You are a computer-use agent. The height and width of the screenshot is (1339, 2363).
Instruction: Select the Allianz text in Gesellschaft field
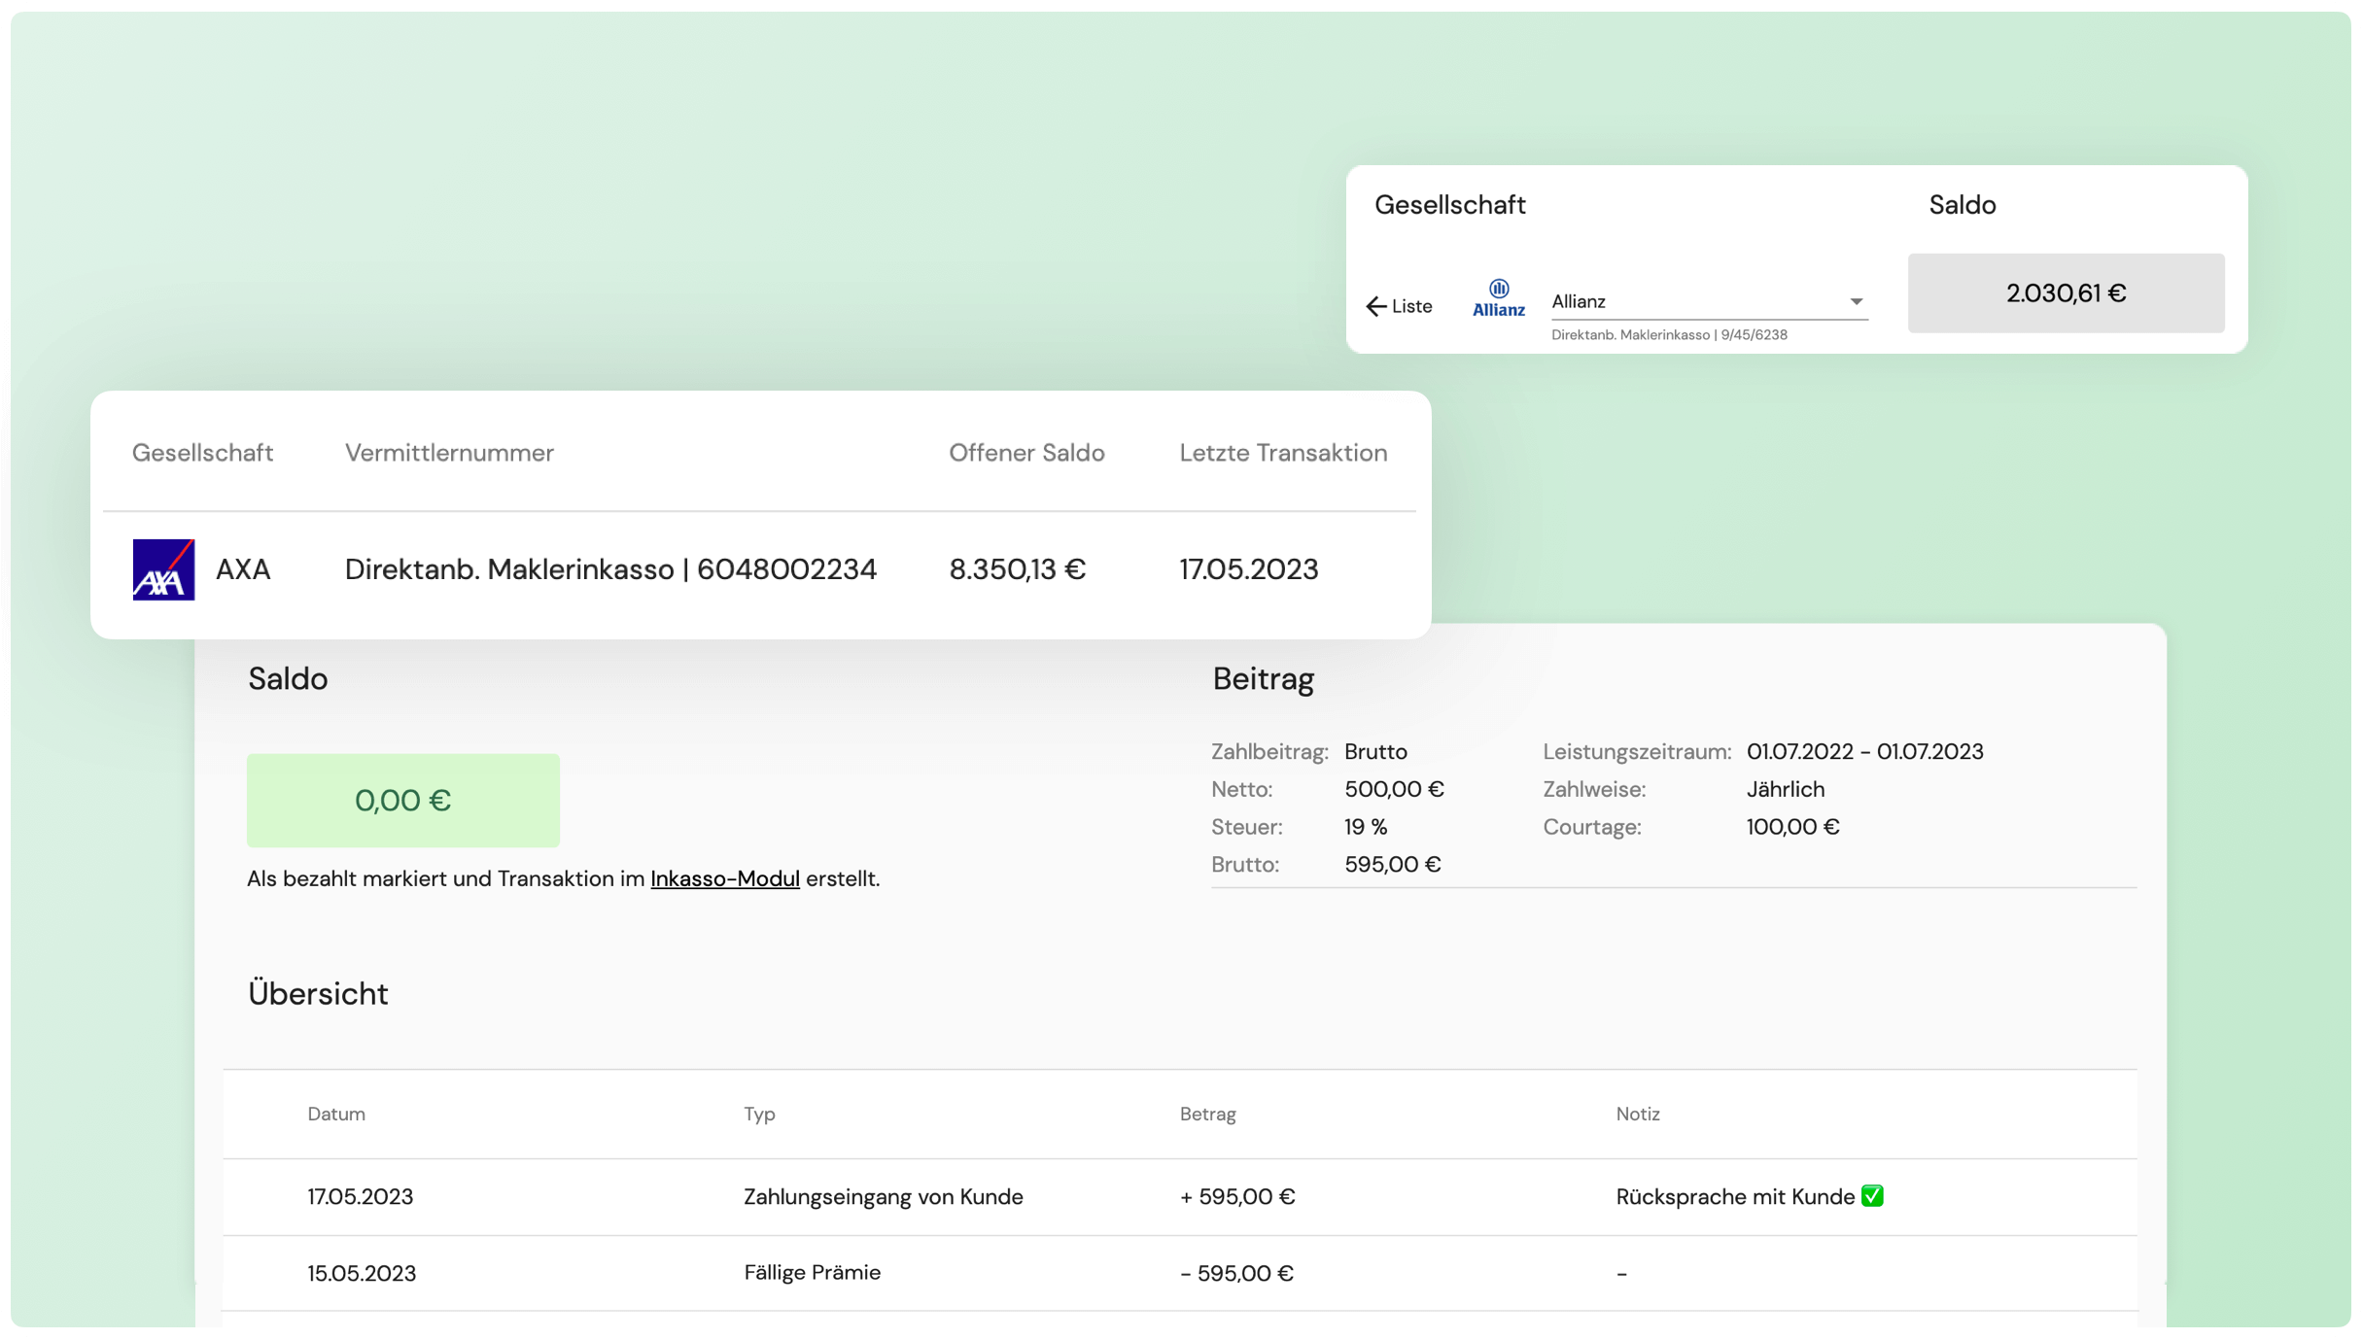pos(1578,302)
